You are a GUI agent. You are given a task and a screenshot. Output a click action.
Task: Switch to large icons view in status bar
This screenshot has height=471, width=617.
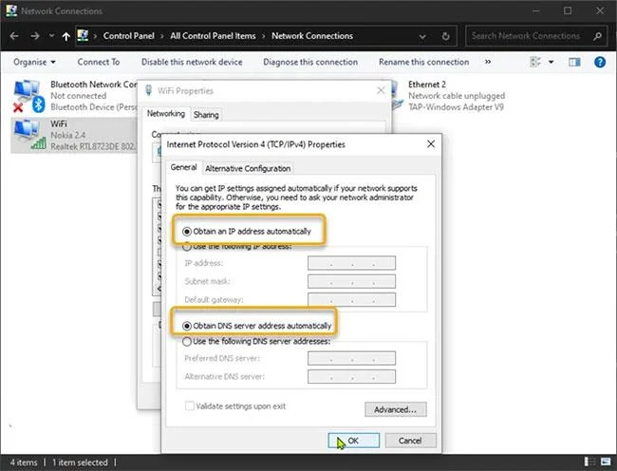(x=606, y=462)
